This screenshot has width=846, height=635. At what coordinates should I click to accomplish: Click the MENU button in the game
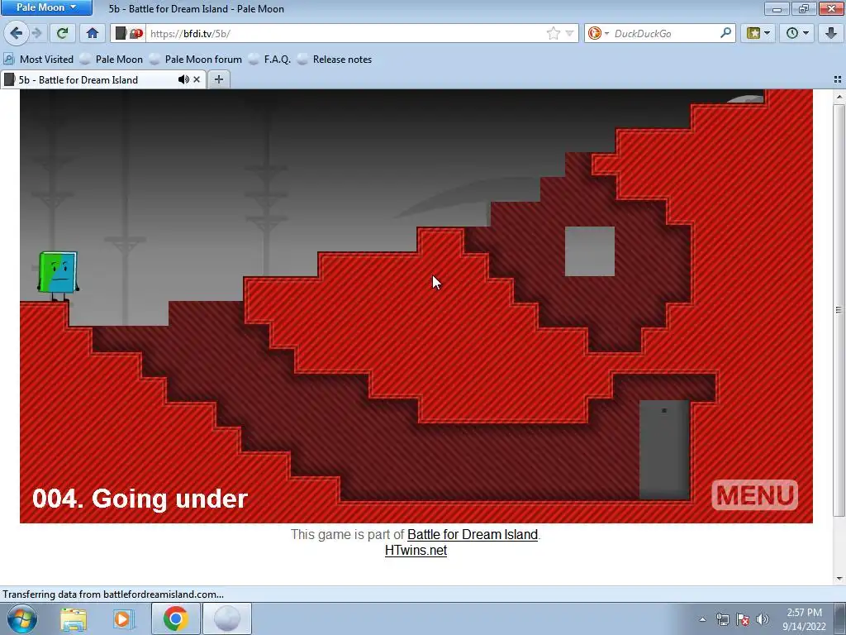pyautogui.click(x=755, y=494)
